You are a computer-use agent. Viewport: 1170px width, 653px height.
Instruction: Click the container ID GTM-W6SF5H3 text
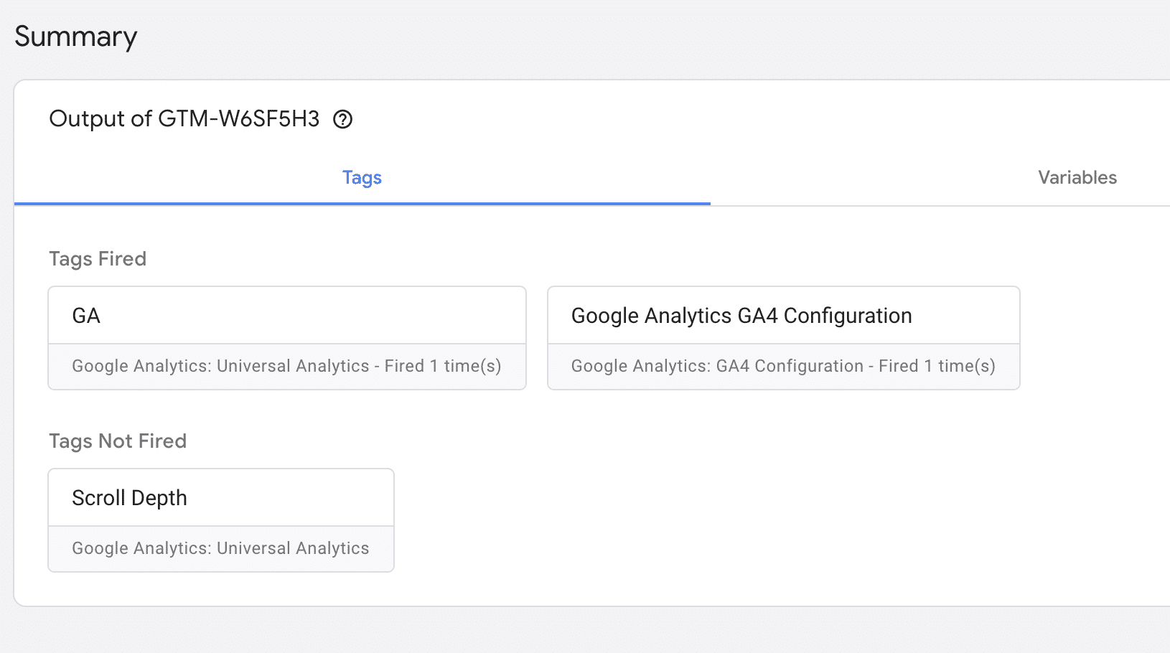tap(239, 118)
